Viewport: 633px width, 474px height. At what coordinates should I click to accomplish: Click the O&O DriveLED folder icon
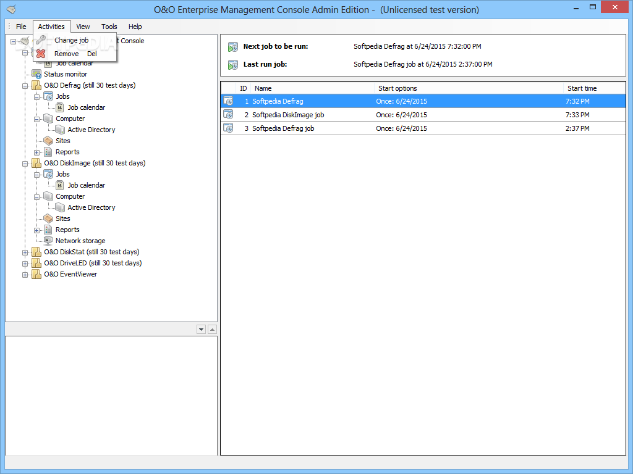pos(36,263)
